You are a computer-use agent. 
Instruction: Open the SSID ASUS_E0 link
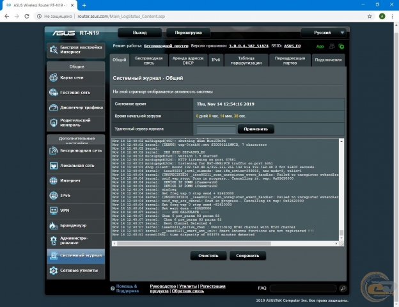292,46
